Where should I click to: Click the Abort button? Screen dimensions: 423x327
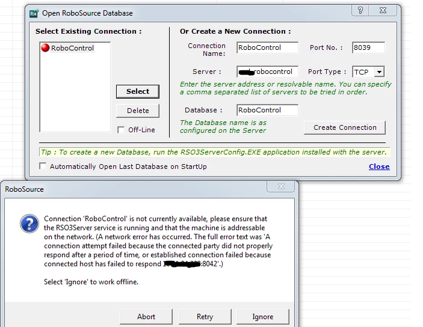pos(146,317)
